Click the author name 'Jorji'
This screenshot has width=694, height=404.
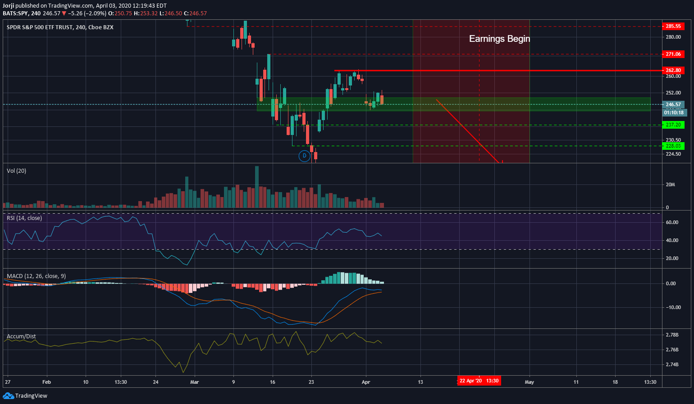[9, 6]
